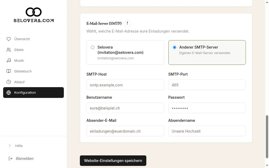
Task: Open the Übersicht menu item
Action: 33,39
